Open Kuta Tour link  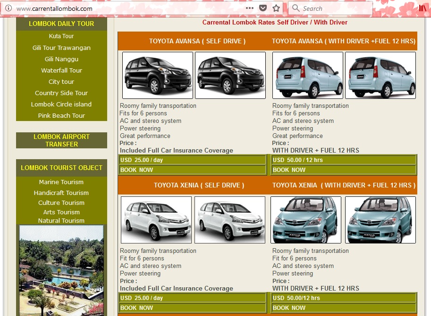coord(61,36)
